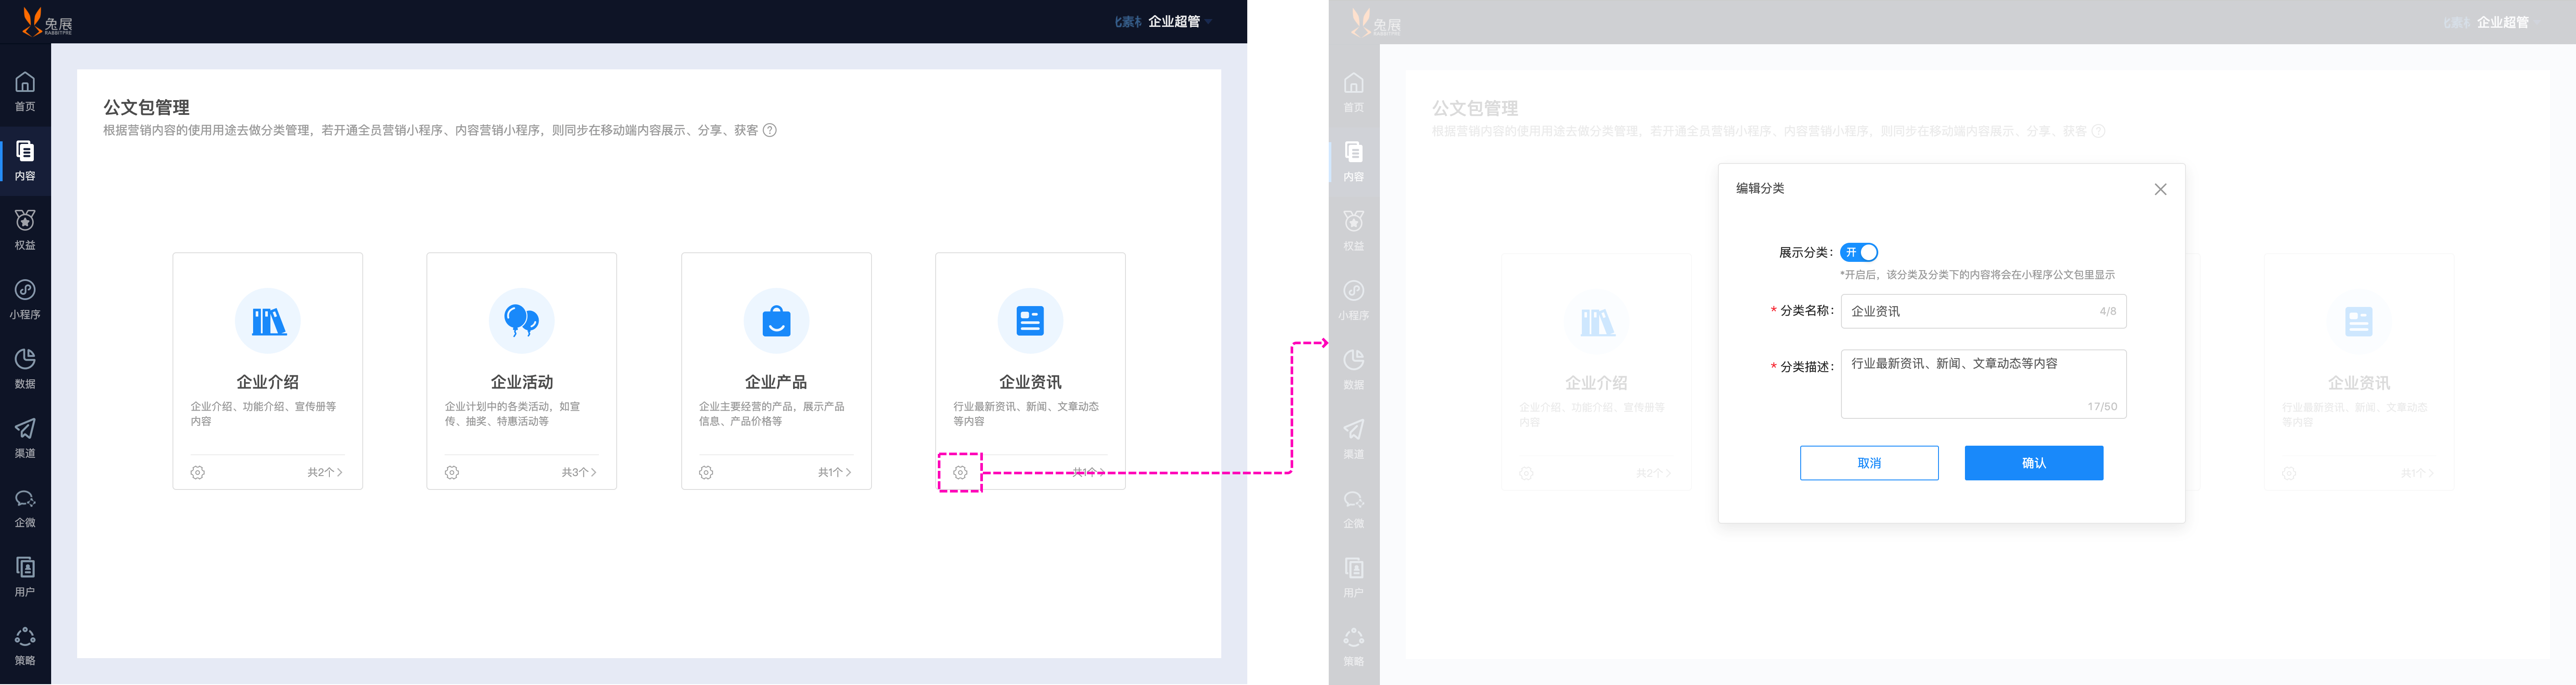Click the 兔展 logo in the undimmed header
2576x685 pixels.
(47, 22)
